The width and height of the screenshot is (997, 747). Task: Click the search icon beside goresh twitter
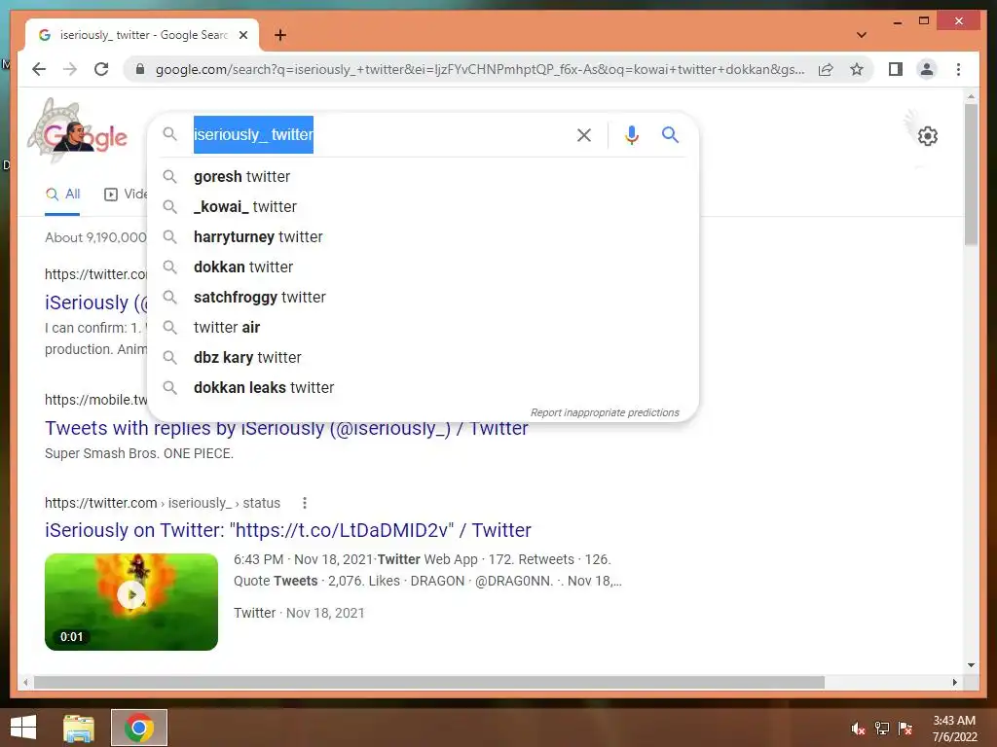pos(169,177)
